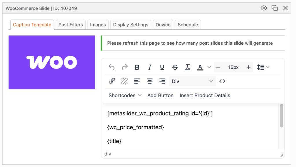Open the source code editor icon
Screen dimensions: 296x167
click(x=222, y=81)
